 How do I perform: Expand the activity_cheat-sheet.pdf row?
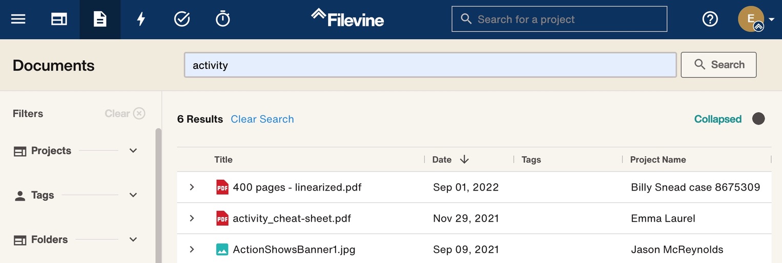pos(192,219)
